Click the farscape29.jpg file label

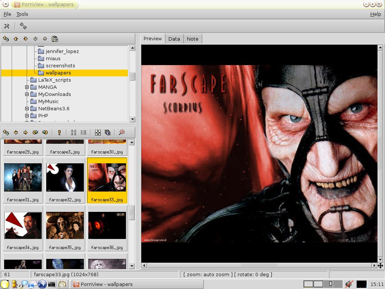coord(23,152)
